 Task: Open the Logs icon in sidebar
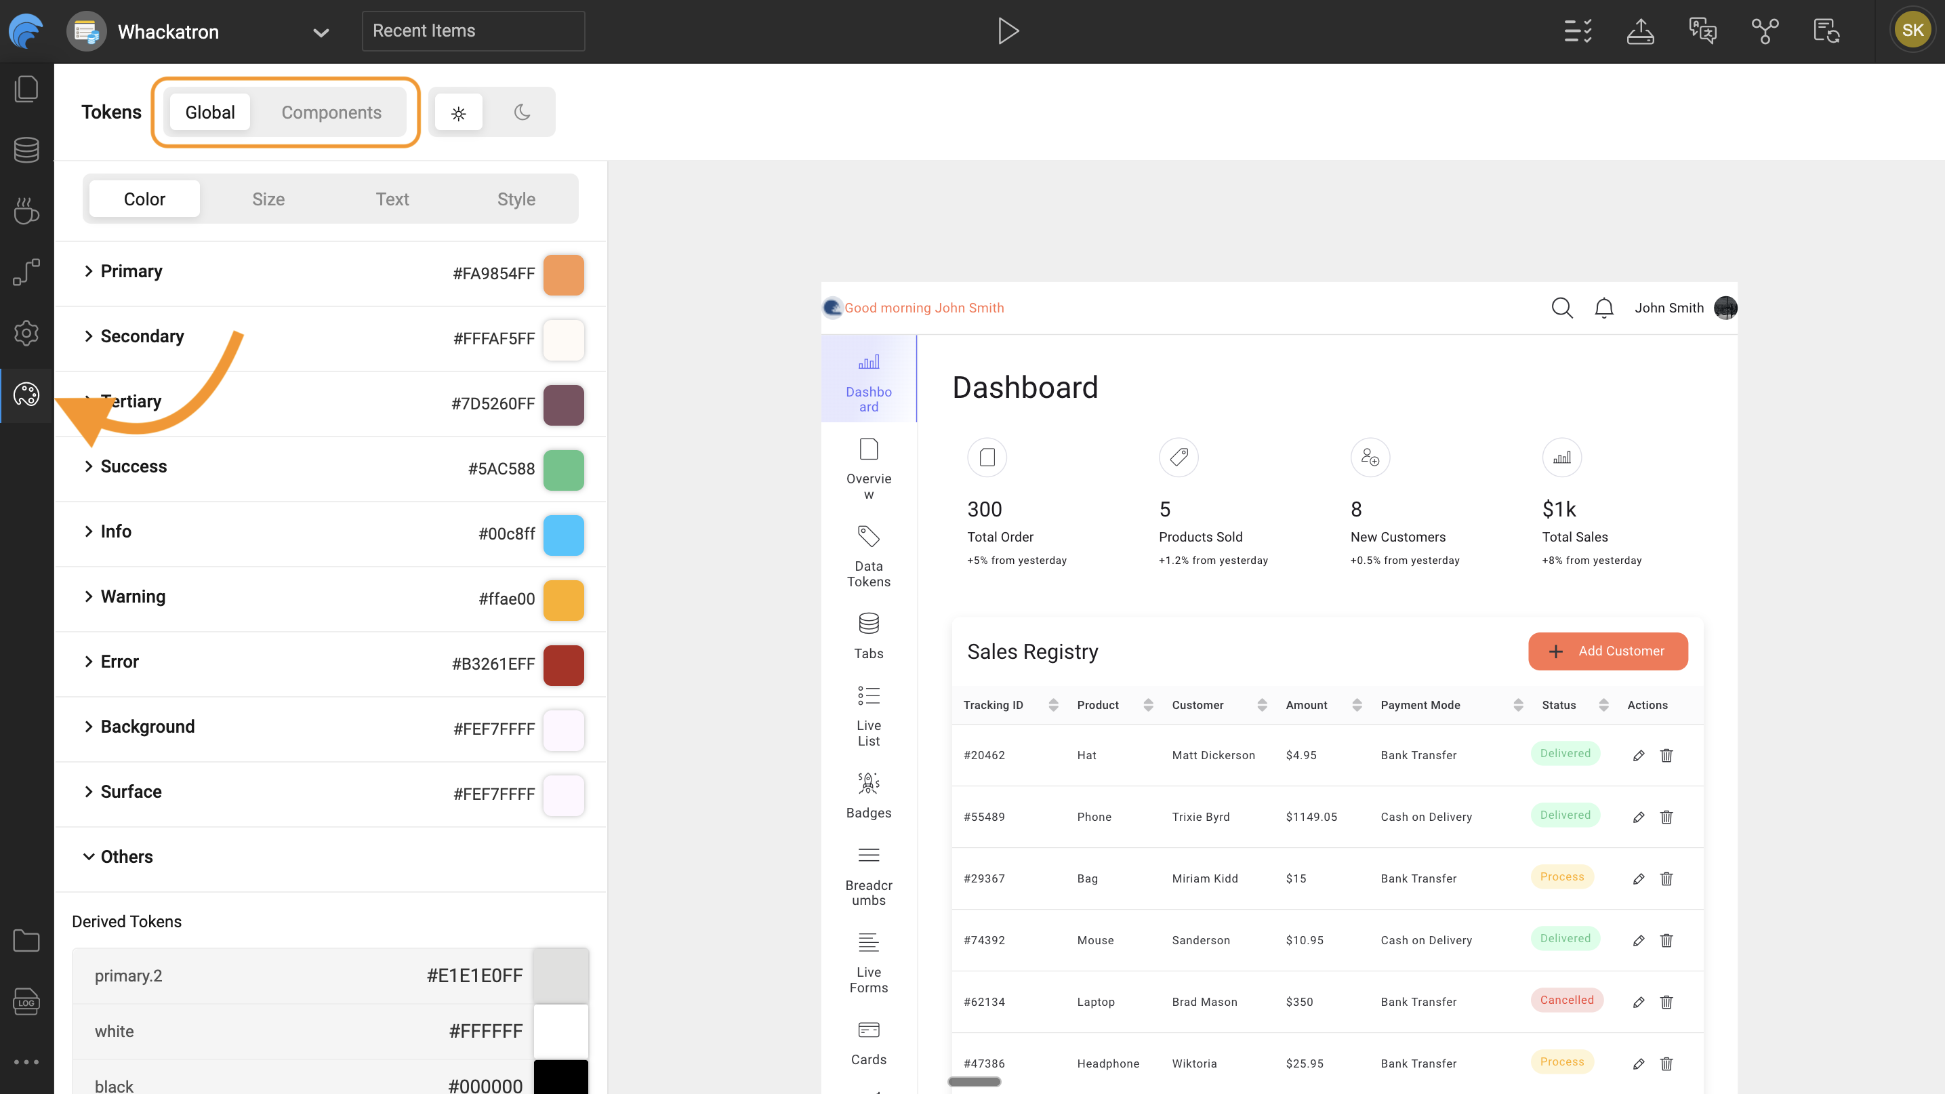[26, 1001]
